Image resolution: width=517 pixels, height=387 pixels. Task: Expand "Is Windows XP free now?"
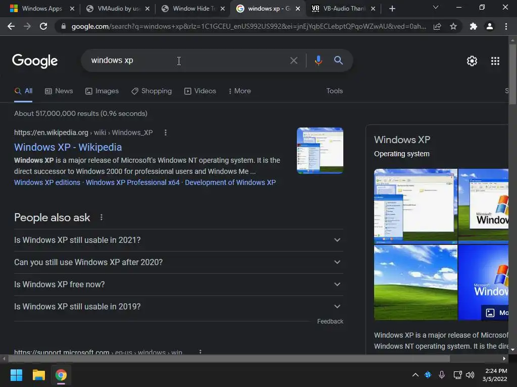coord(178,284)
